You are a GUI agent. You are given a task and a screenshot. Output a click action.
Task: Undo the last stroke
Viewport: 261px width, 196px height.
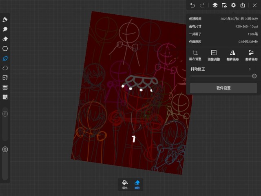pos(192,5)
